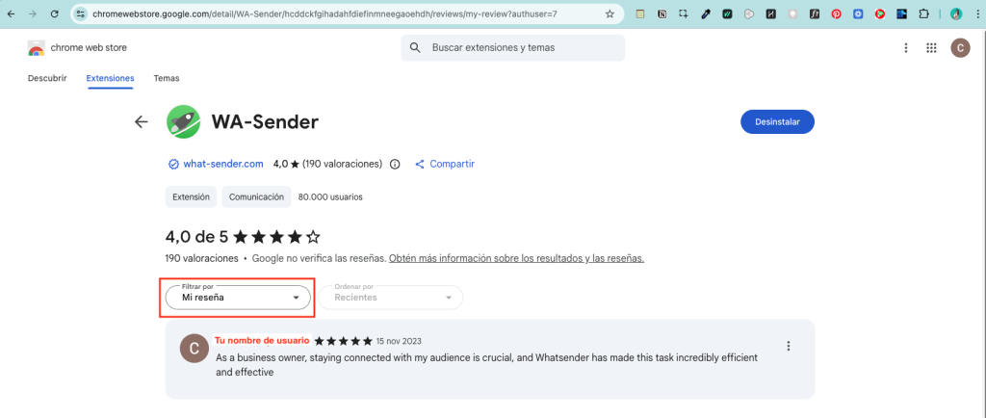Viewport: 986px width, 418px height.
Task: Reload the current page
Action: 53,14
